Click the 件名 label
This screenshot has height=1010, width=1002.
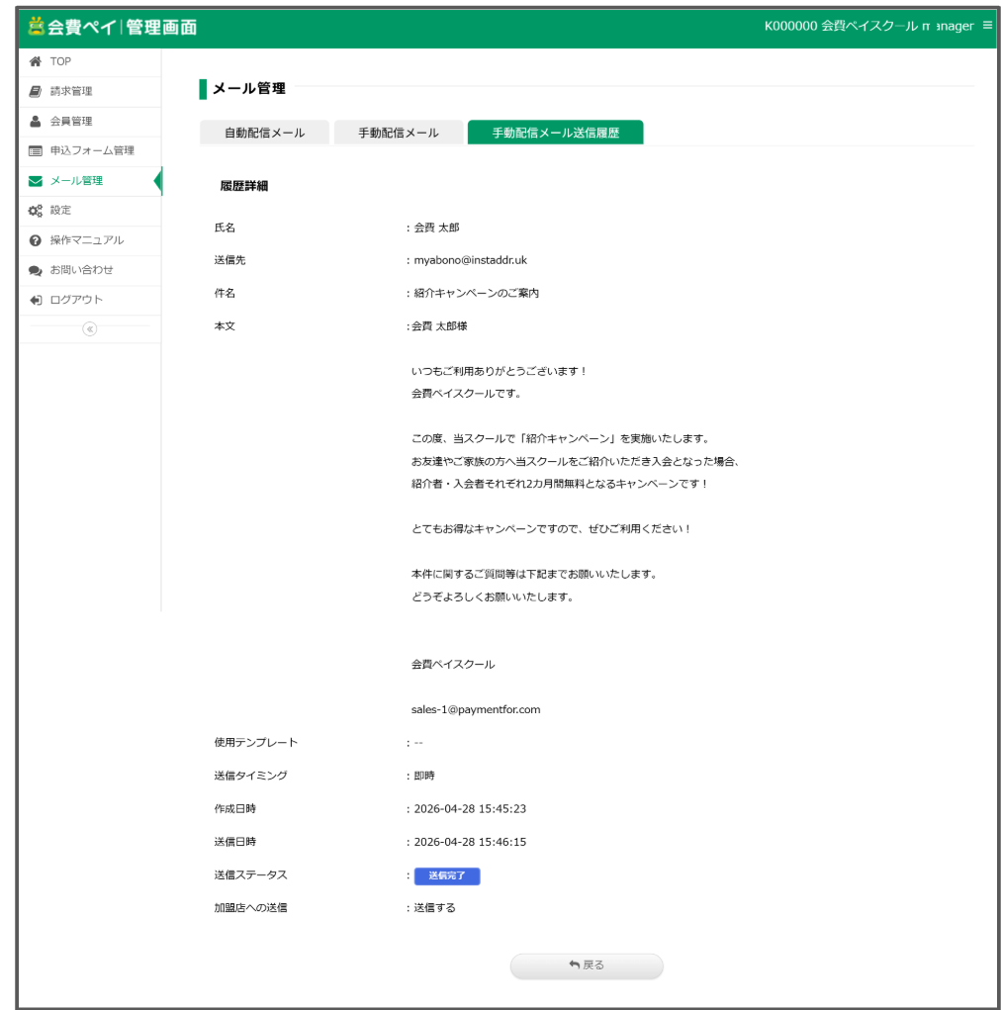(225, 293)
